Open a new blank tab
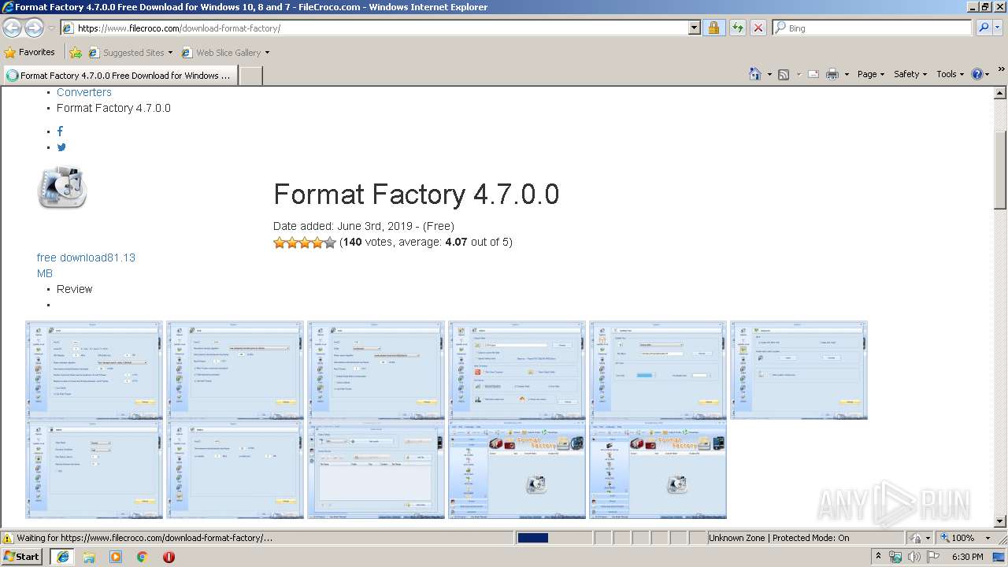This screenshot has width=1008, height=567. pos(250,76)
